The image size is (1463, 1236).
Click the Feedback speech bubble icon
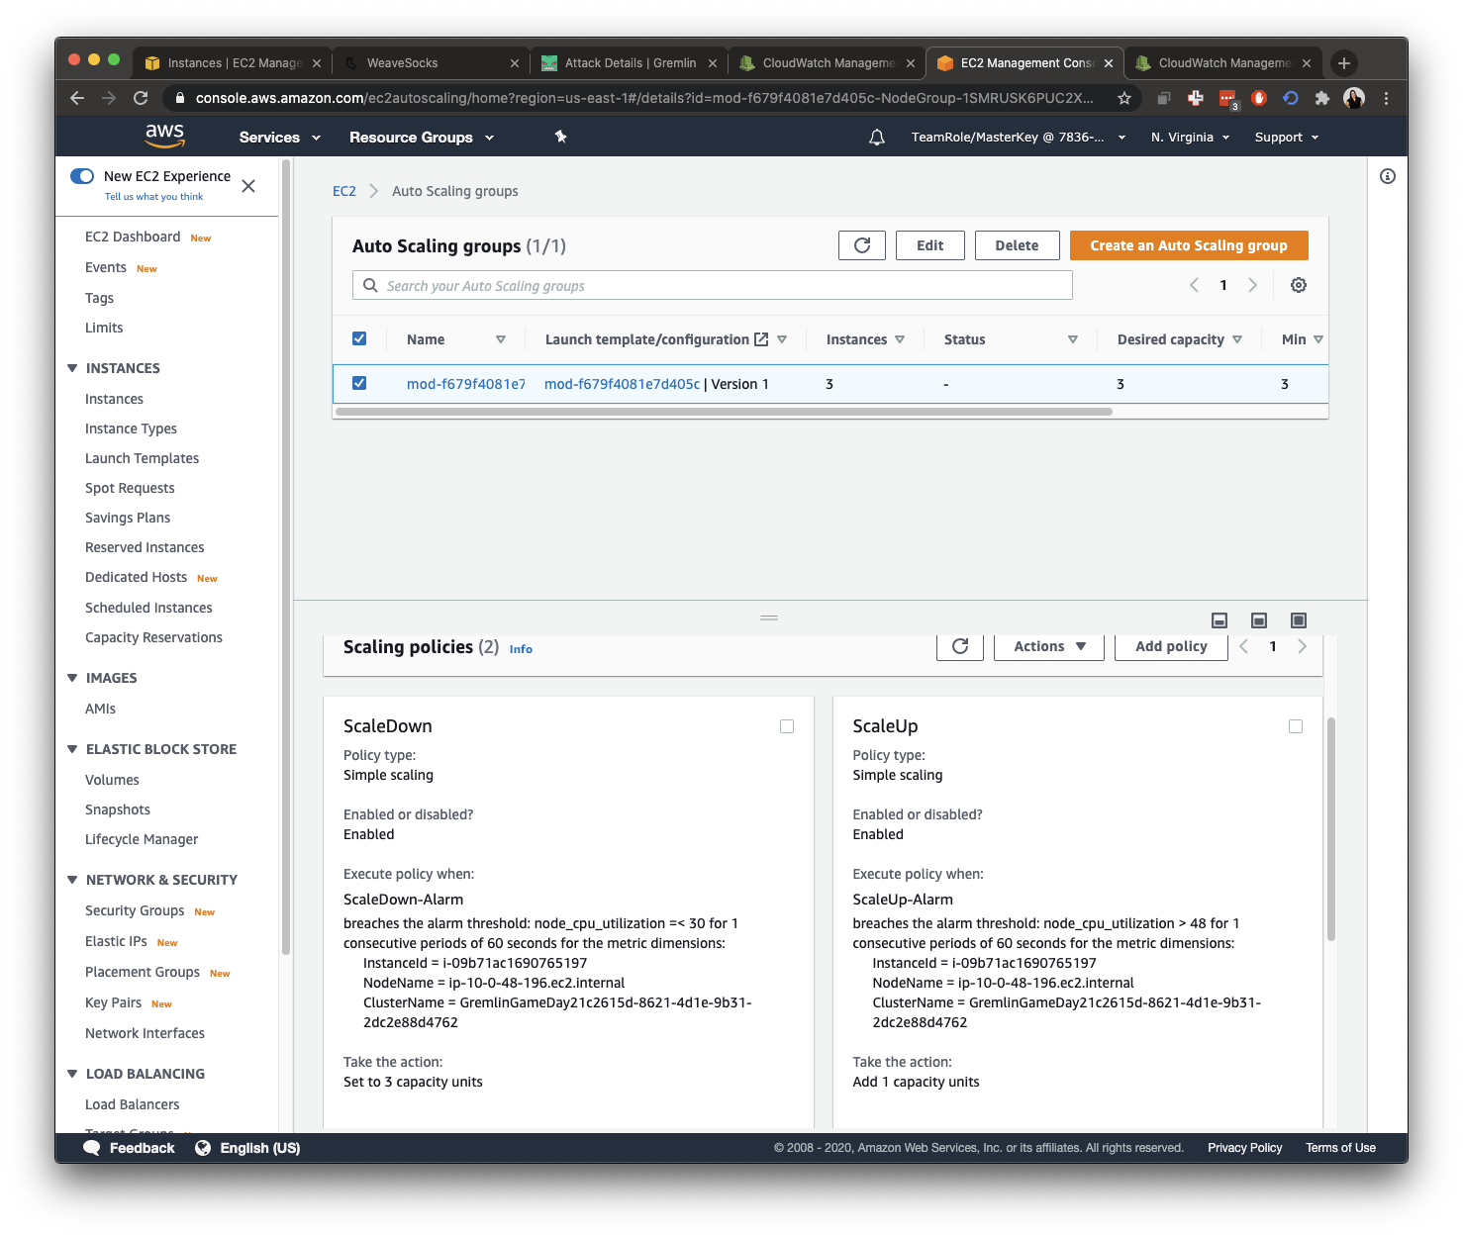92,1148
